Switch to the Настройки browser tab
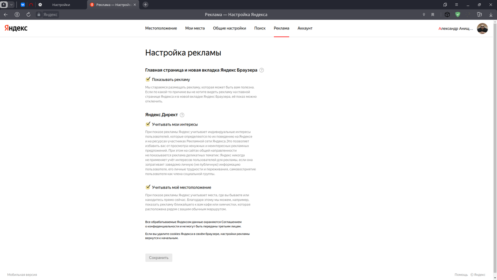This screenshot has height=280, width=497. coord(61,5)
